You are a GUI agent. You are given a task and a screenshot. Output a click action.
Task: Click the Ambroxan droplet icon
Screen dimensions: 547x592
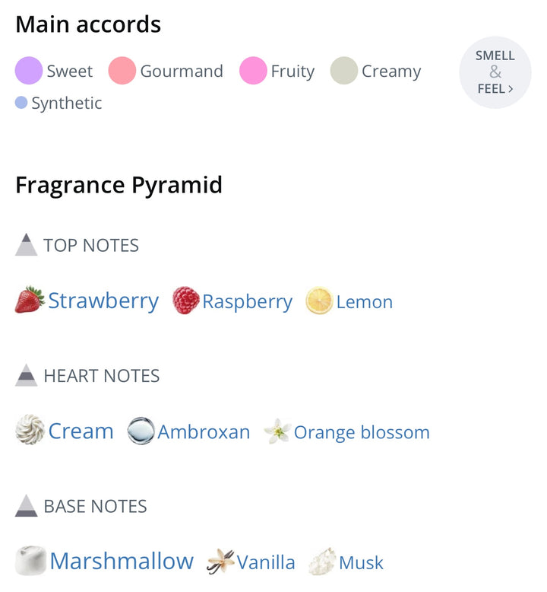(x=141, y=431)
